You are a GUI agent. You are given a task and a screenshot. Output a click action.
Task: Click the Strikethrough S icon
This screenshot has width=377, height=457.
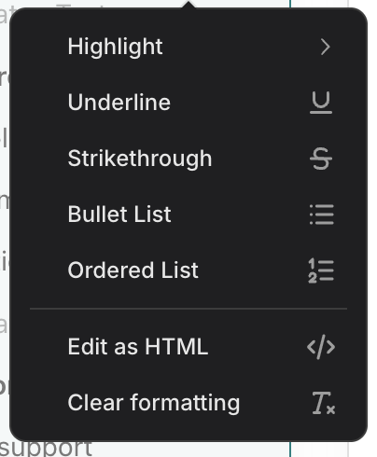[x=321, y=159]
